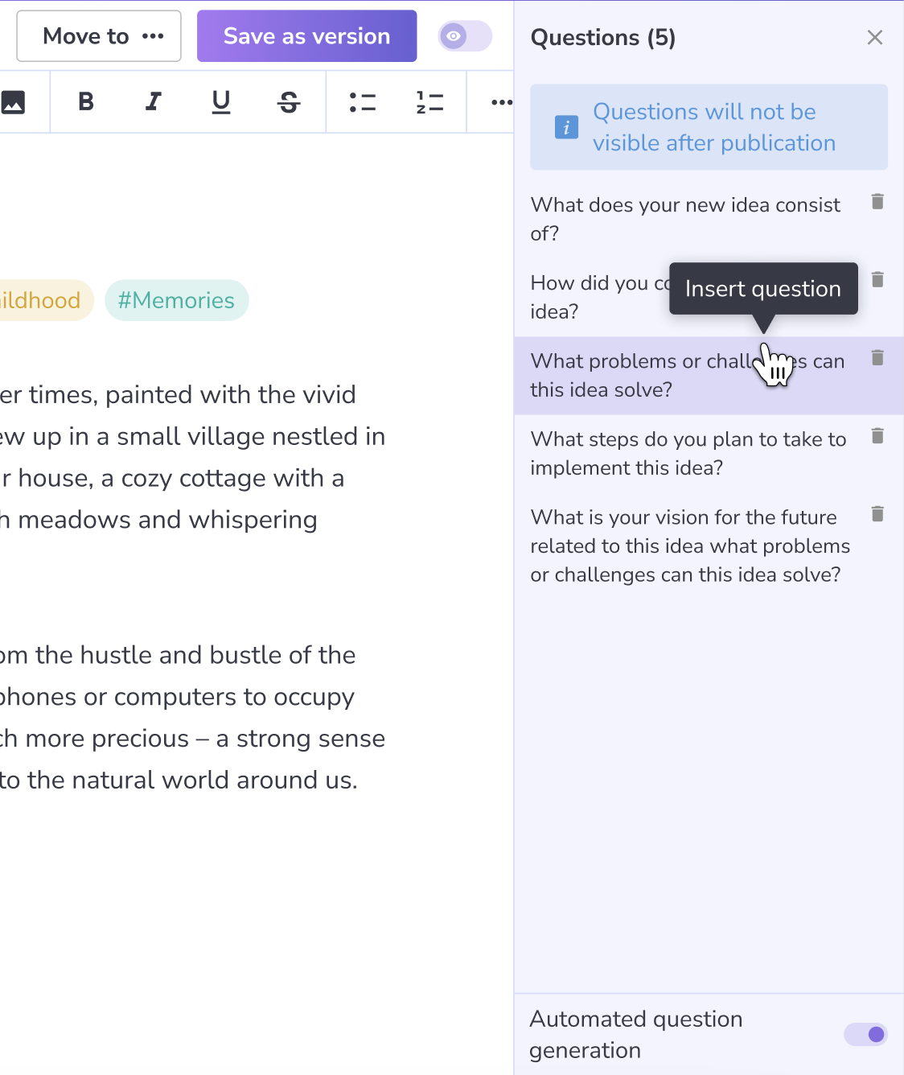Screen dimensions: 904x1075
Task: Underline the selected text
Action: [x=220, y=101]
